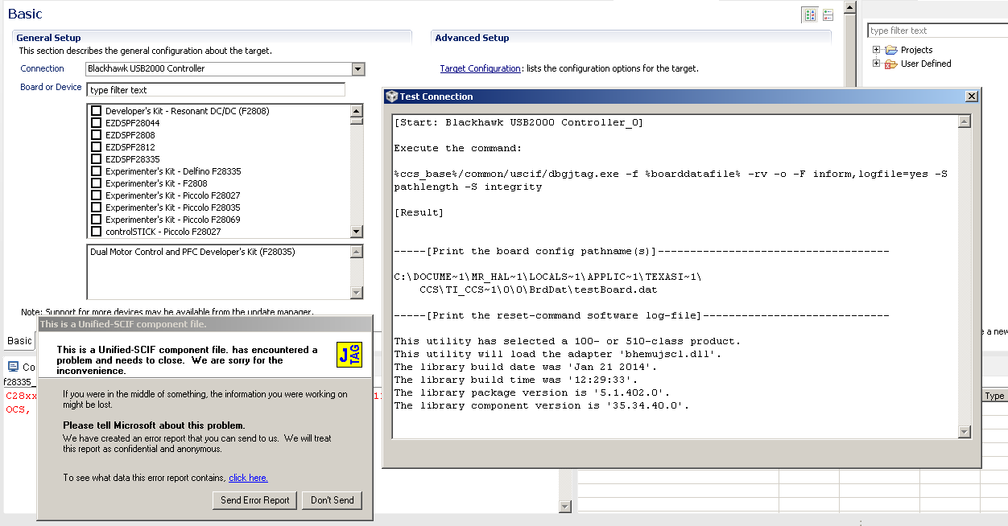Check the EZDSPF28044 device box

pos(97,123)
